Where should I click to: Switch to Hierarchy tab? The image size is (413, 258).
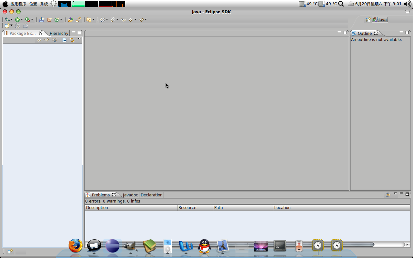click(x=59, y=33)
